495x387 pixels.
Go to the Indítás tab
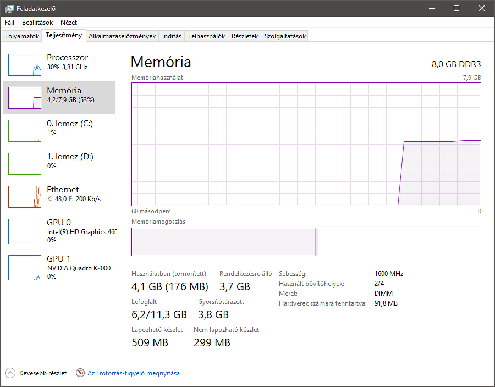[x=172, y=36]
